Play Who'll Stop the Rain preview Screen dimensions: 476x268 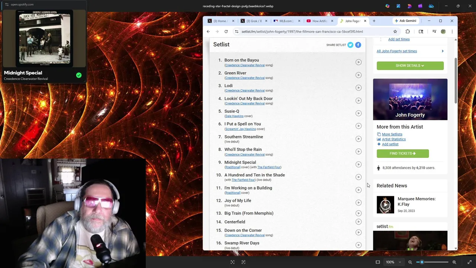coord(358,151)
